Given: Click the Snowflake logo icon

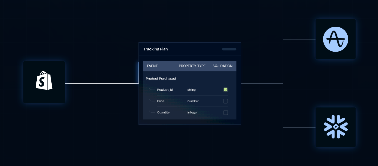Looking at the screenshot, I should point(336,127).
